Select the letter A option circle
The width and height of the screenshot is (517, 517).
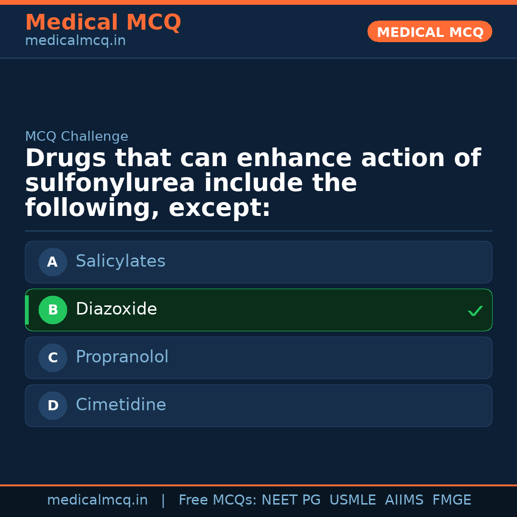53,262
